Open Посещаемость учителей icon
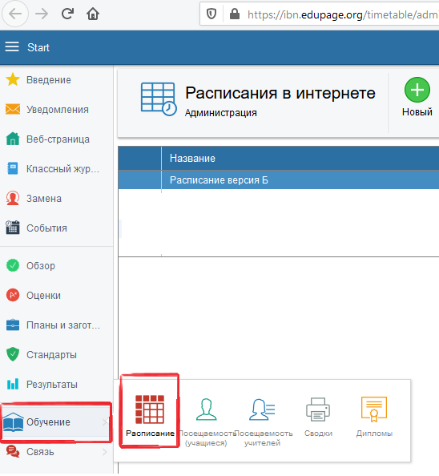The width and height of the screenshot is (439, 476). (x=262, y=409)
